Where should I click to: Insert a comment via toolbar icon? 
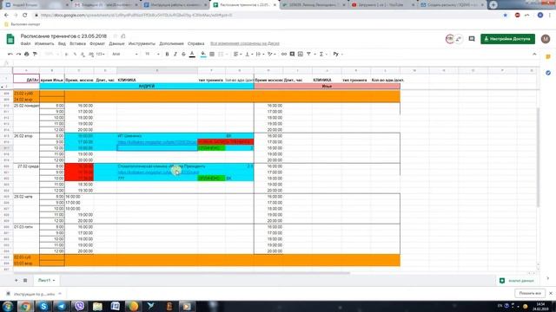pos(292,54)
